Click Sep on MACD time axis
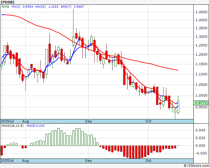The image size is (209, 168). click(x=89, y=161)
